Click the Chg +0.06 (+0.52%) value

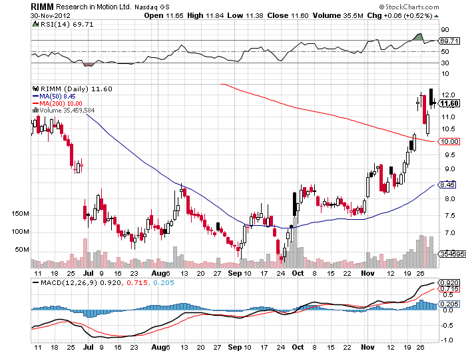(399, 15)
